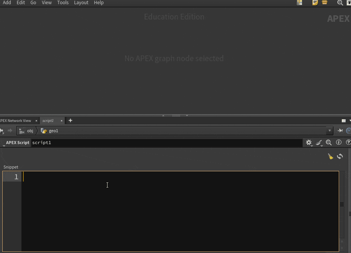Click the cook (frying pan) icon
The height and width of the screenshot is (253, 351).
click(x=319, y=142)
